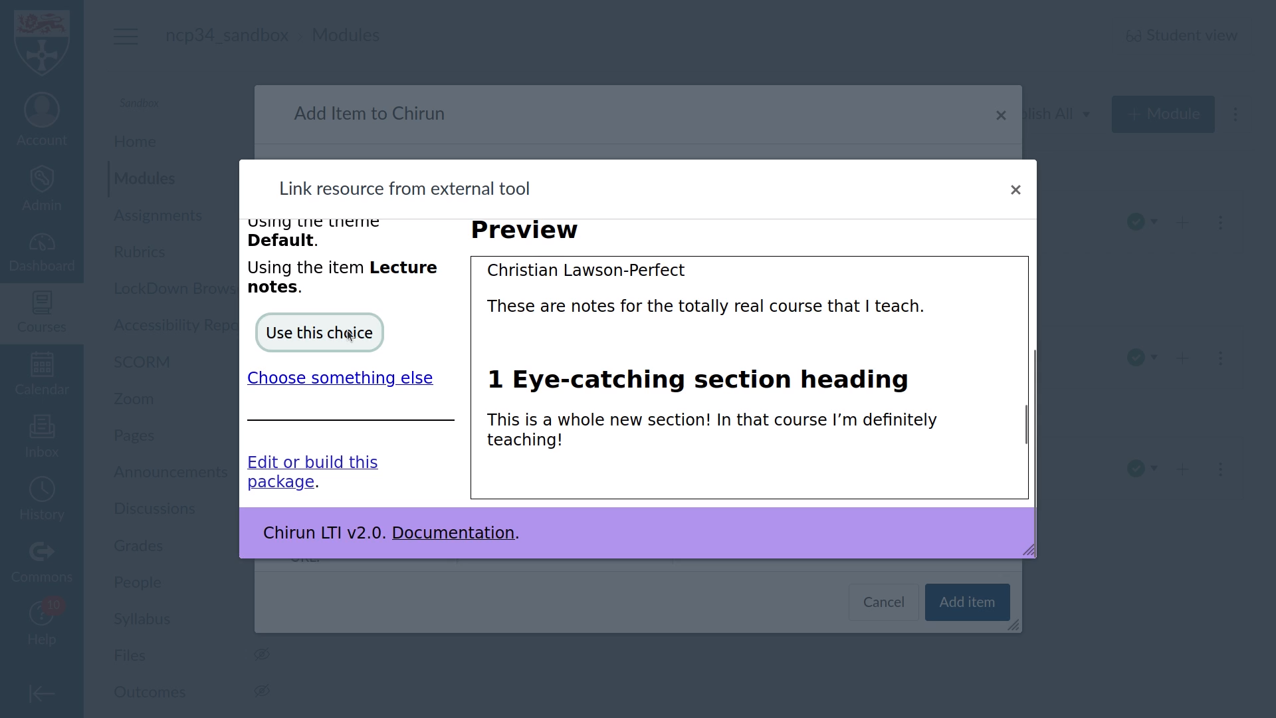Open the Inbox icon
The image size is (1276, 718).
coord(42,427)
